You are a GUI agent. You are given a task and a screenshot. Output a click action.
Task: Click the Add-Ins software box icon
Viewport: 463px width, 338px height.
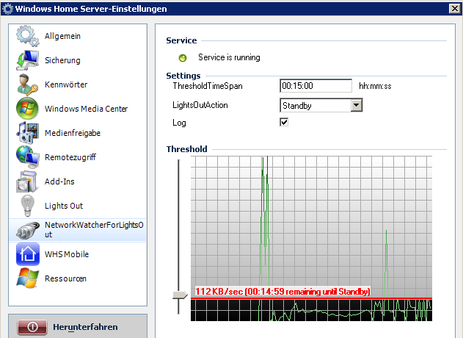[x=27, y=181]
